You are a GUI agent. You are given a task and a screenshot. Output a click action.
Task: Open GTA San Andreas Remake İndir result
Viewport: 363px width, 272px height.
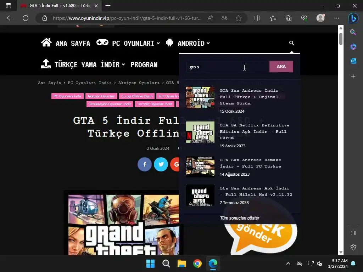tap(250, 163)
